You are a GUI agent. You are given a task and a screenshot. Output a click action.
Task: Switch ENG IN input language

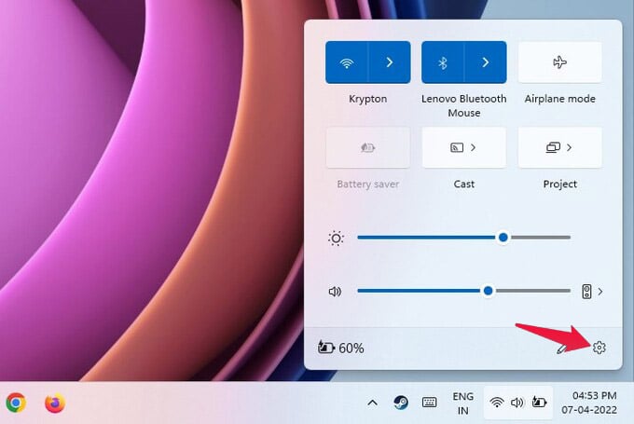click(x=463, y=403)
